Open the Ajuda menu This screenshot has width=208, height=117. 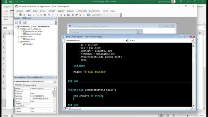pyautogui.click(x=113, y=11)
